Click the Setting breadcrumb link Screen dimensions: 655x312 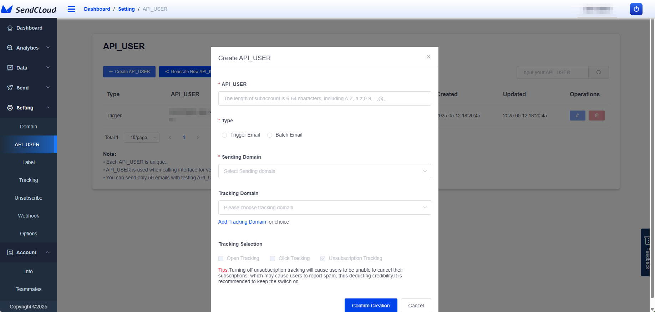pos(126,9)
